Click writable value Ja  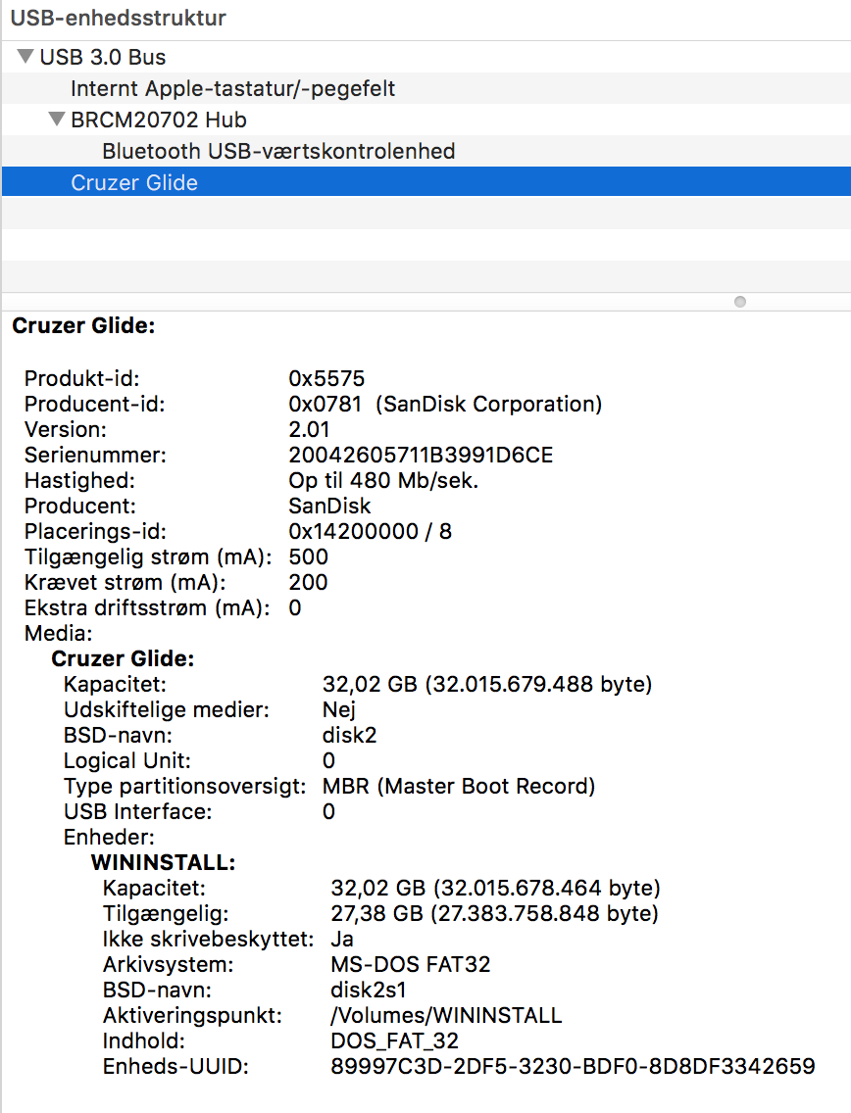pyautogui.click(x=342, y=939)
